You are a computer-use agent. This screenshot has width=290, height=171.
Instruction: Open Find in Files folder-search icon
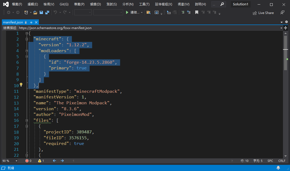[x=148, y=13]
